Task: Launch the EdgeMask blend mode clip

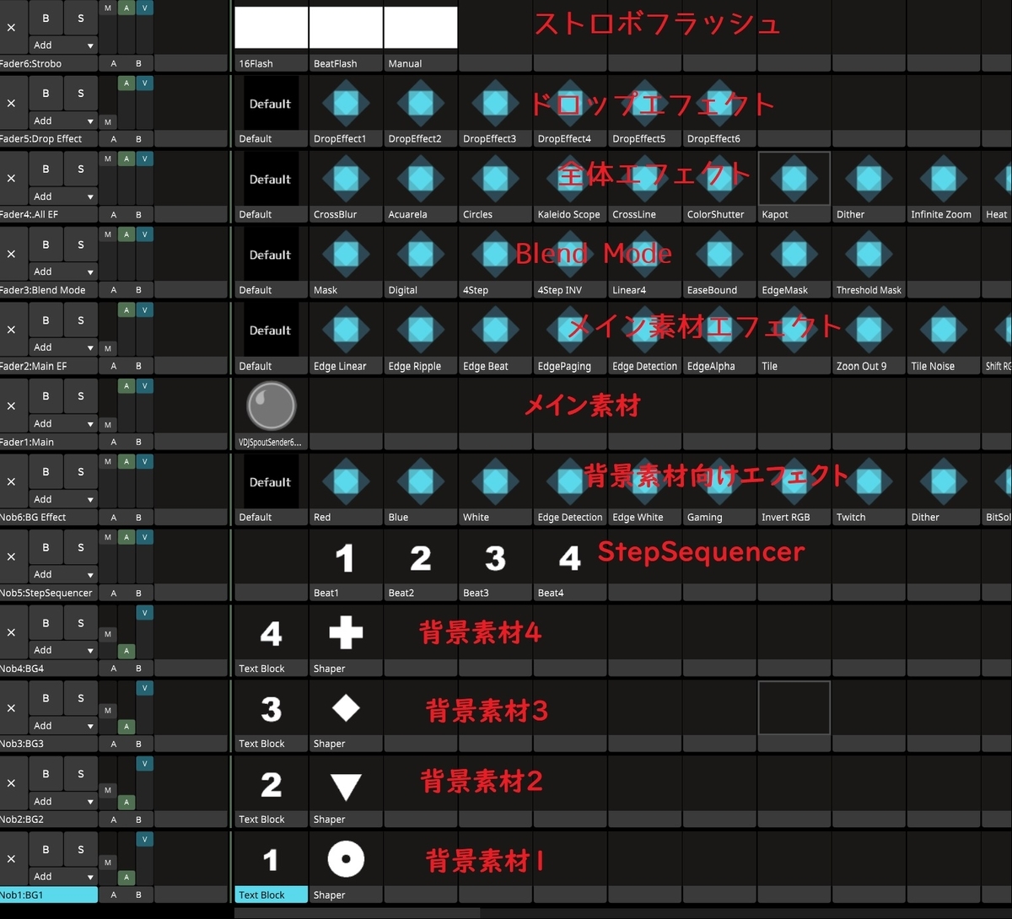Action: (x=794, y=254)
